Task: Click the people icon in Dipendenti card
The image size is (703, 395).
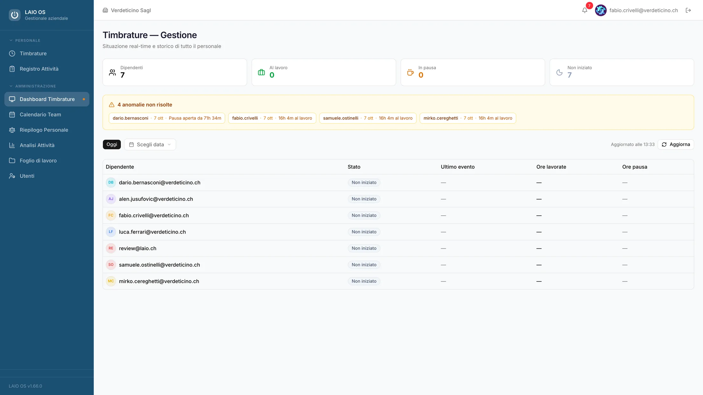Action: [x=112, y=72]
